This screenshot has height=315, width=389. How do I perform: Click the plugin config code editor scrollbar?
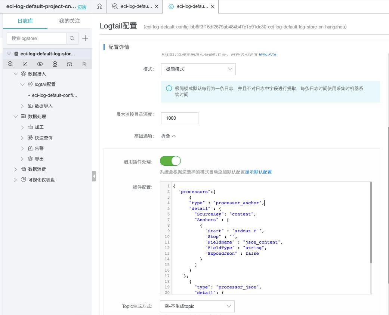371,223
